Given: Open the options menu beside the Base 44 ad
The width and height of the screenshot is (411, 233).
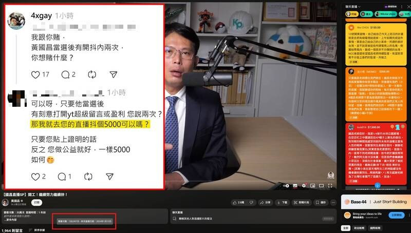Looking at the screenshot, I should pyautogui.click(x=408, y=215).
